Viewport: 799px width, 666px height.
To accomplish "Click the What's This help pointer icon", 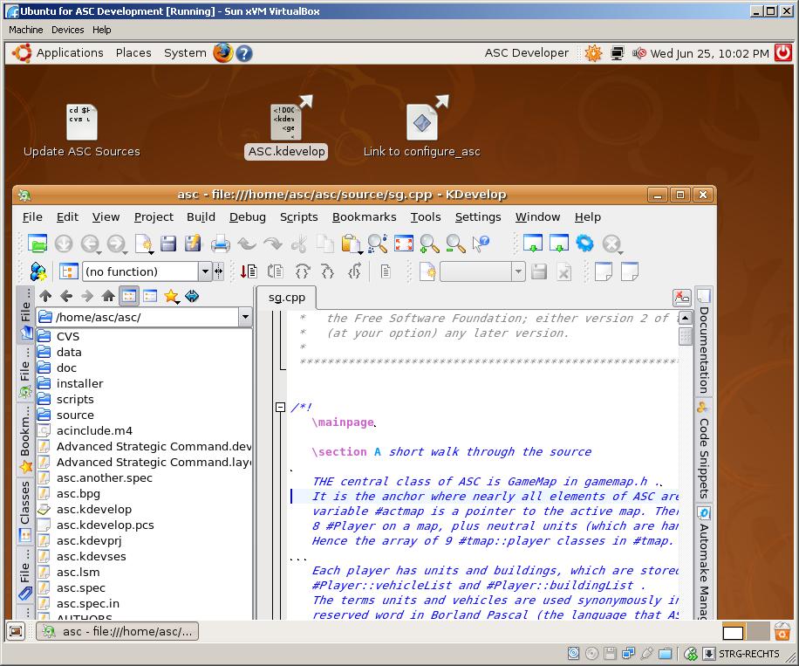I will tap(481, 244).
